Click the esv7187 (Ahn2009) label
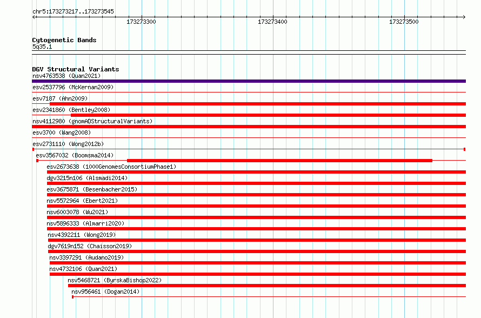 point(60,98)
